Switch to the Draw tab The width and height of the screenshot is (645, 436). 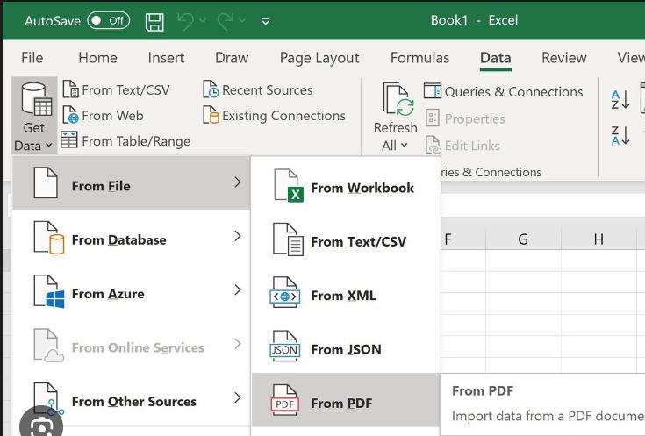232,58
